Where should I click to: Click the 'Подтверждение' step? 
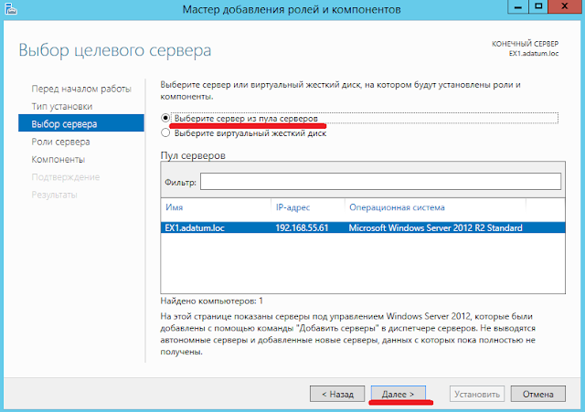point(65,176)
